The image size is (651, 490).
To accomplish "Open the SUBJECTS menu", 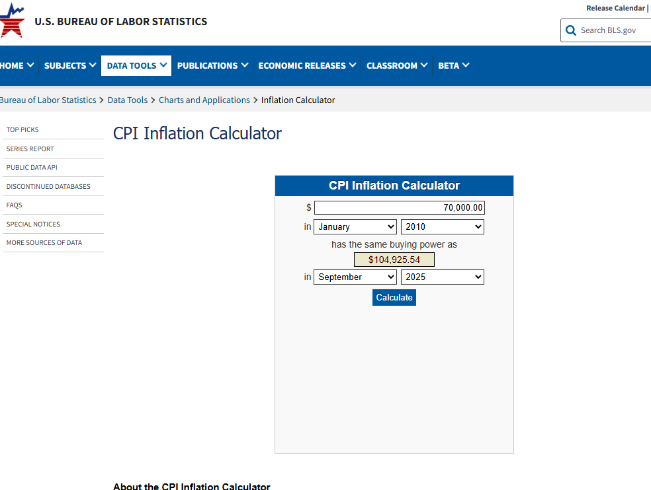I will (69, 65).
